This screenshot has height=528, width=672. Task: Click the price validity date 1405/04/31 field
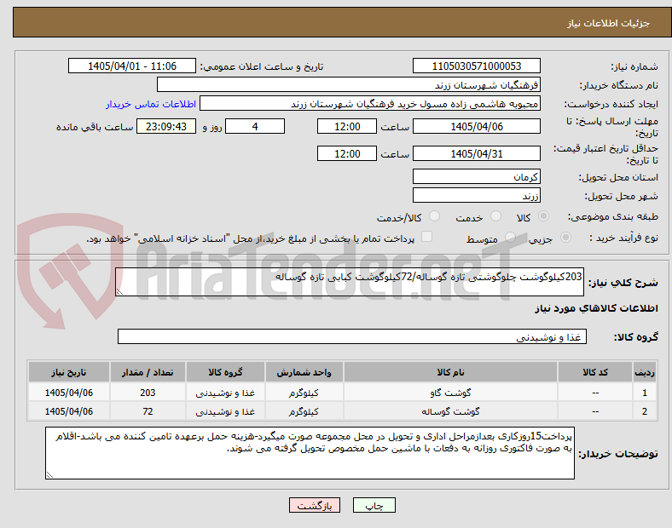pyautogui.click(x=476, y=153)
